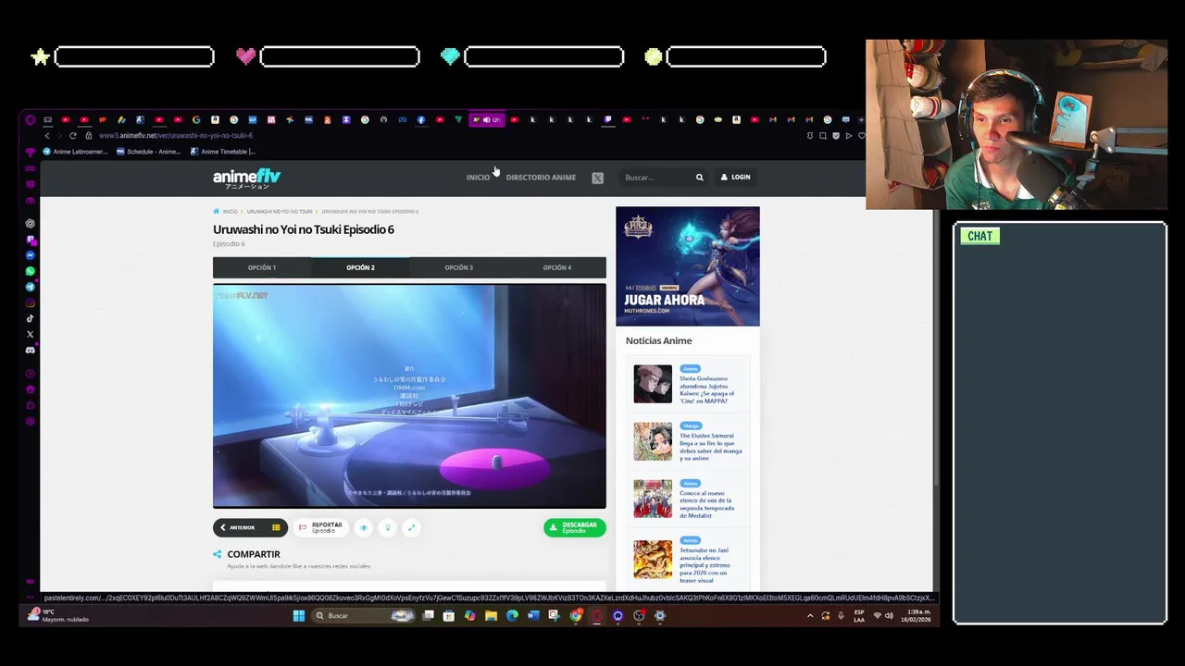Image resolution: width=1185 pixels, height=666 pixels.
Task: Open the Medalist second season news article
Action: click(x=708, y=504)
